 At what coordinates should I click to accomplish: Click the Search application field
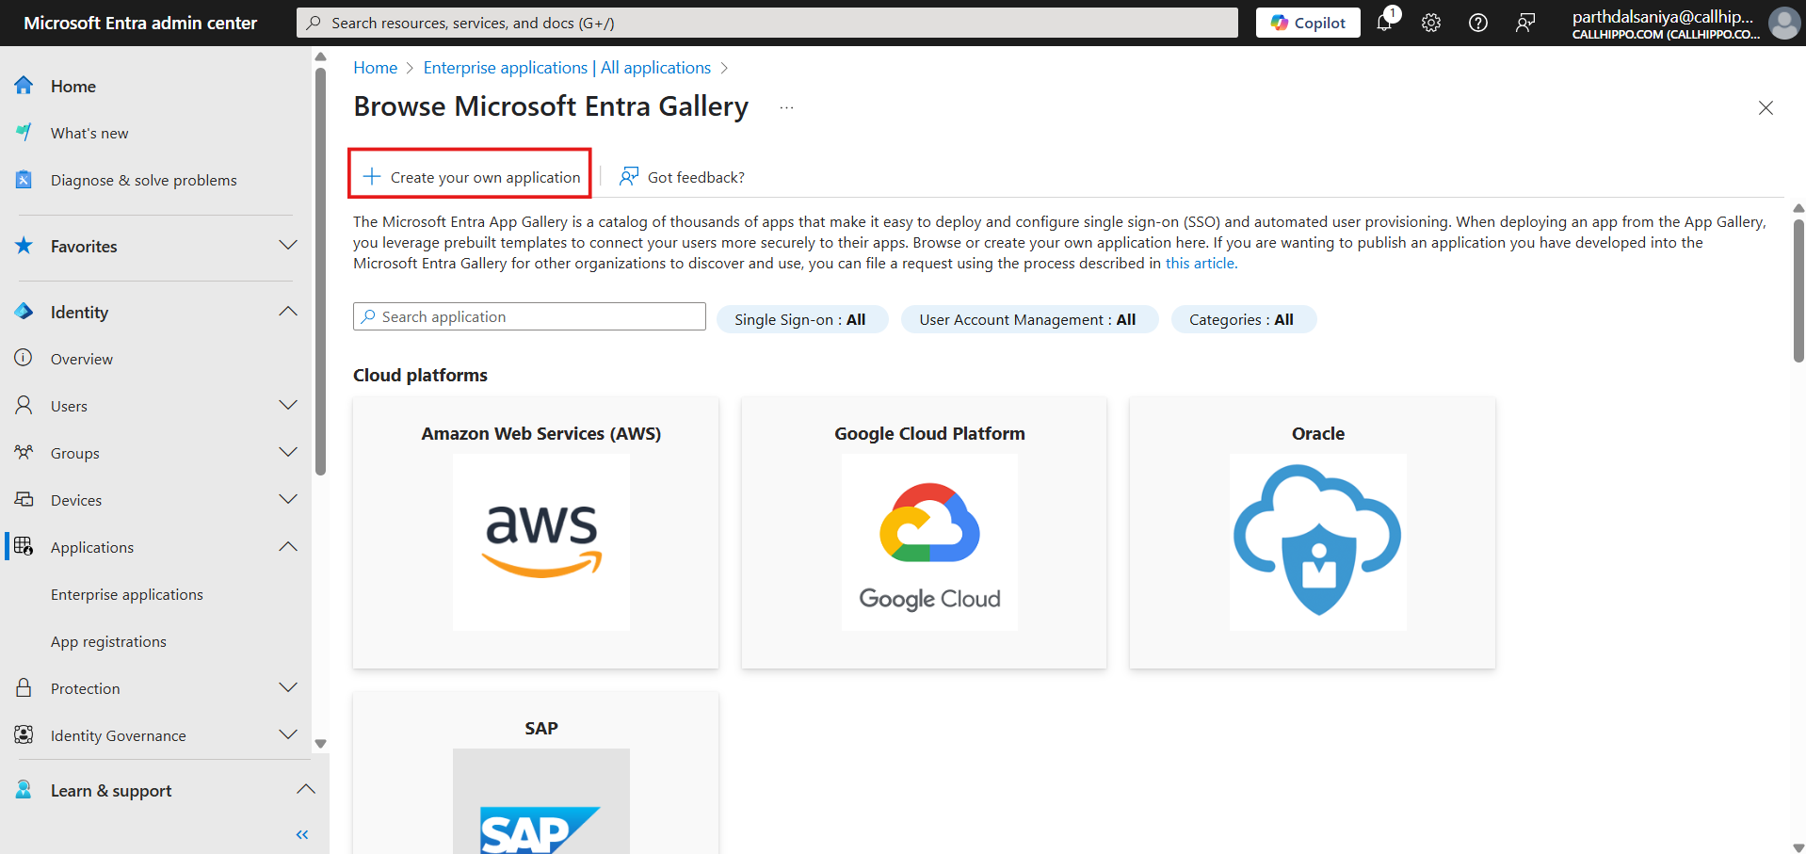[529, 316]
